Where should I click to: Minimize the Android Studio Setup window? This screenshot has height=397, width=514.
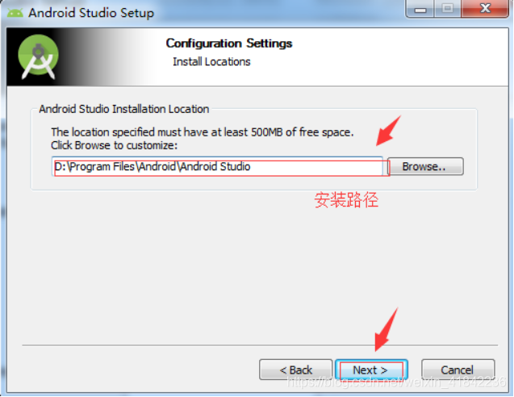pyautogui.click(x=420, y=9)
